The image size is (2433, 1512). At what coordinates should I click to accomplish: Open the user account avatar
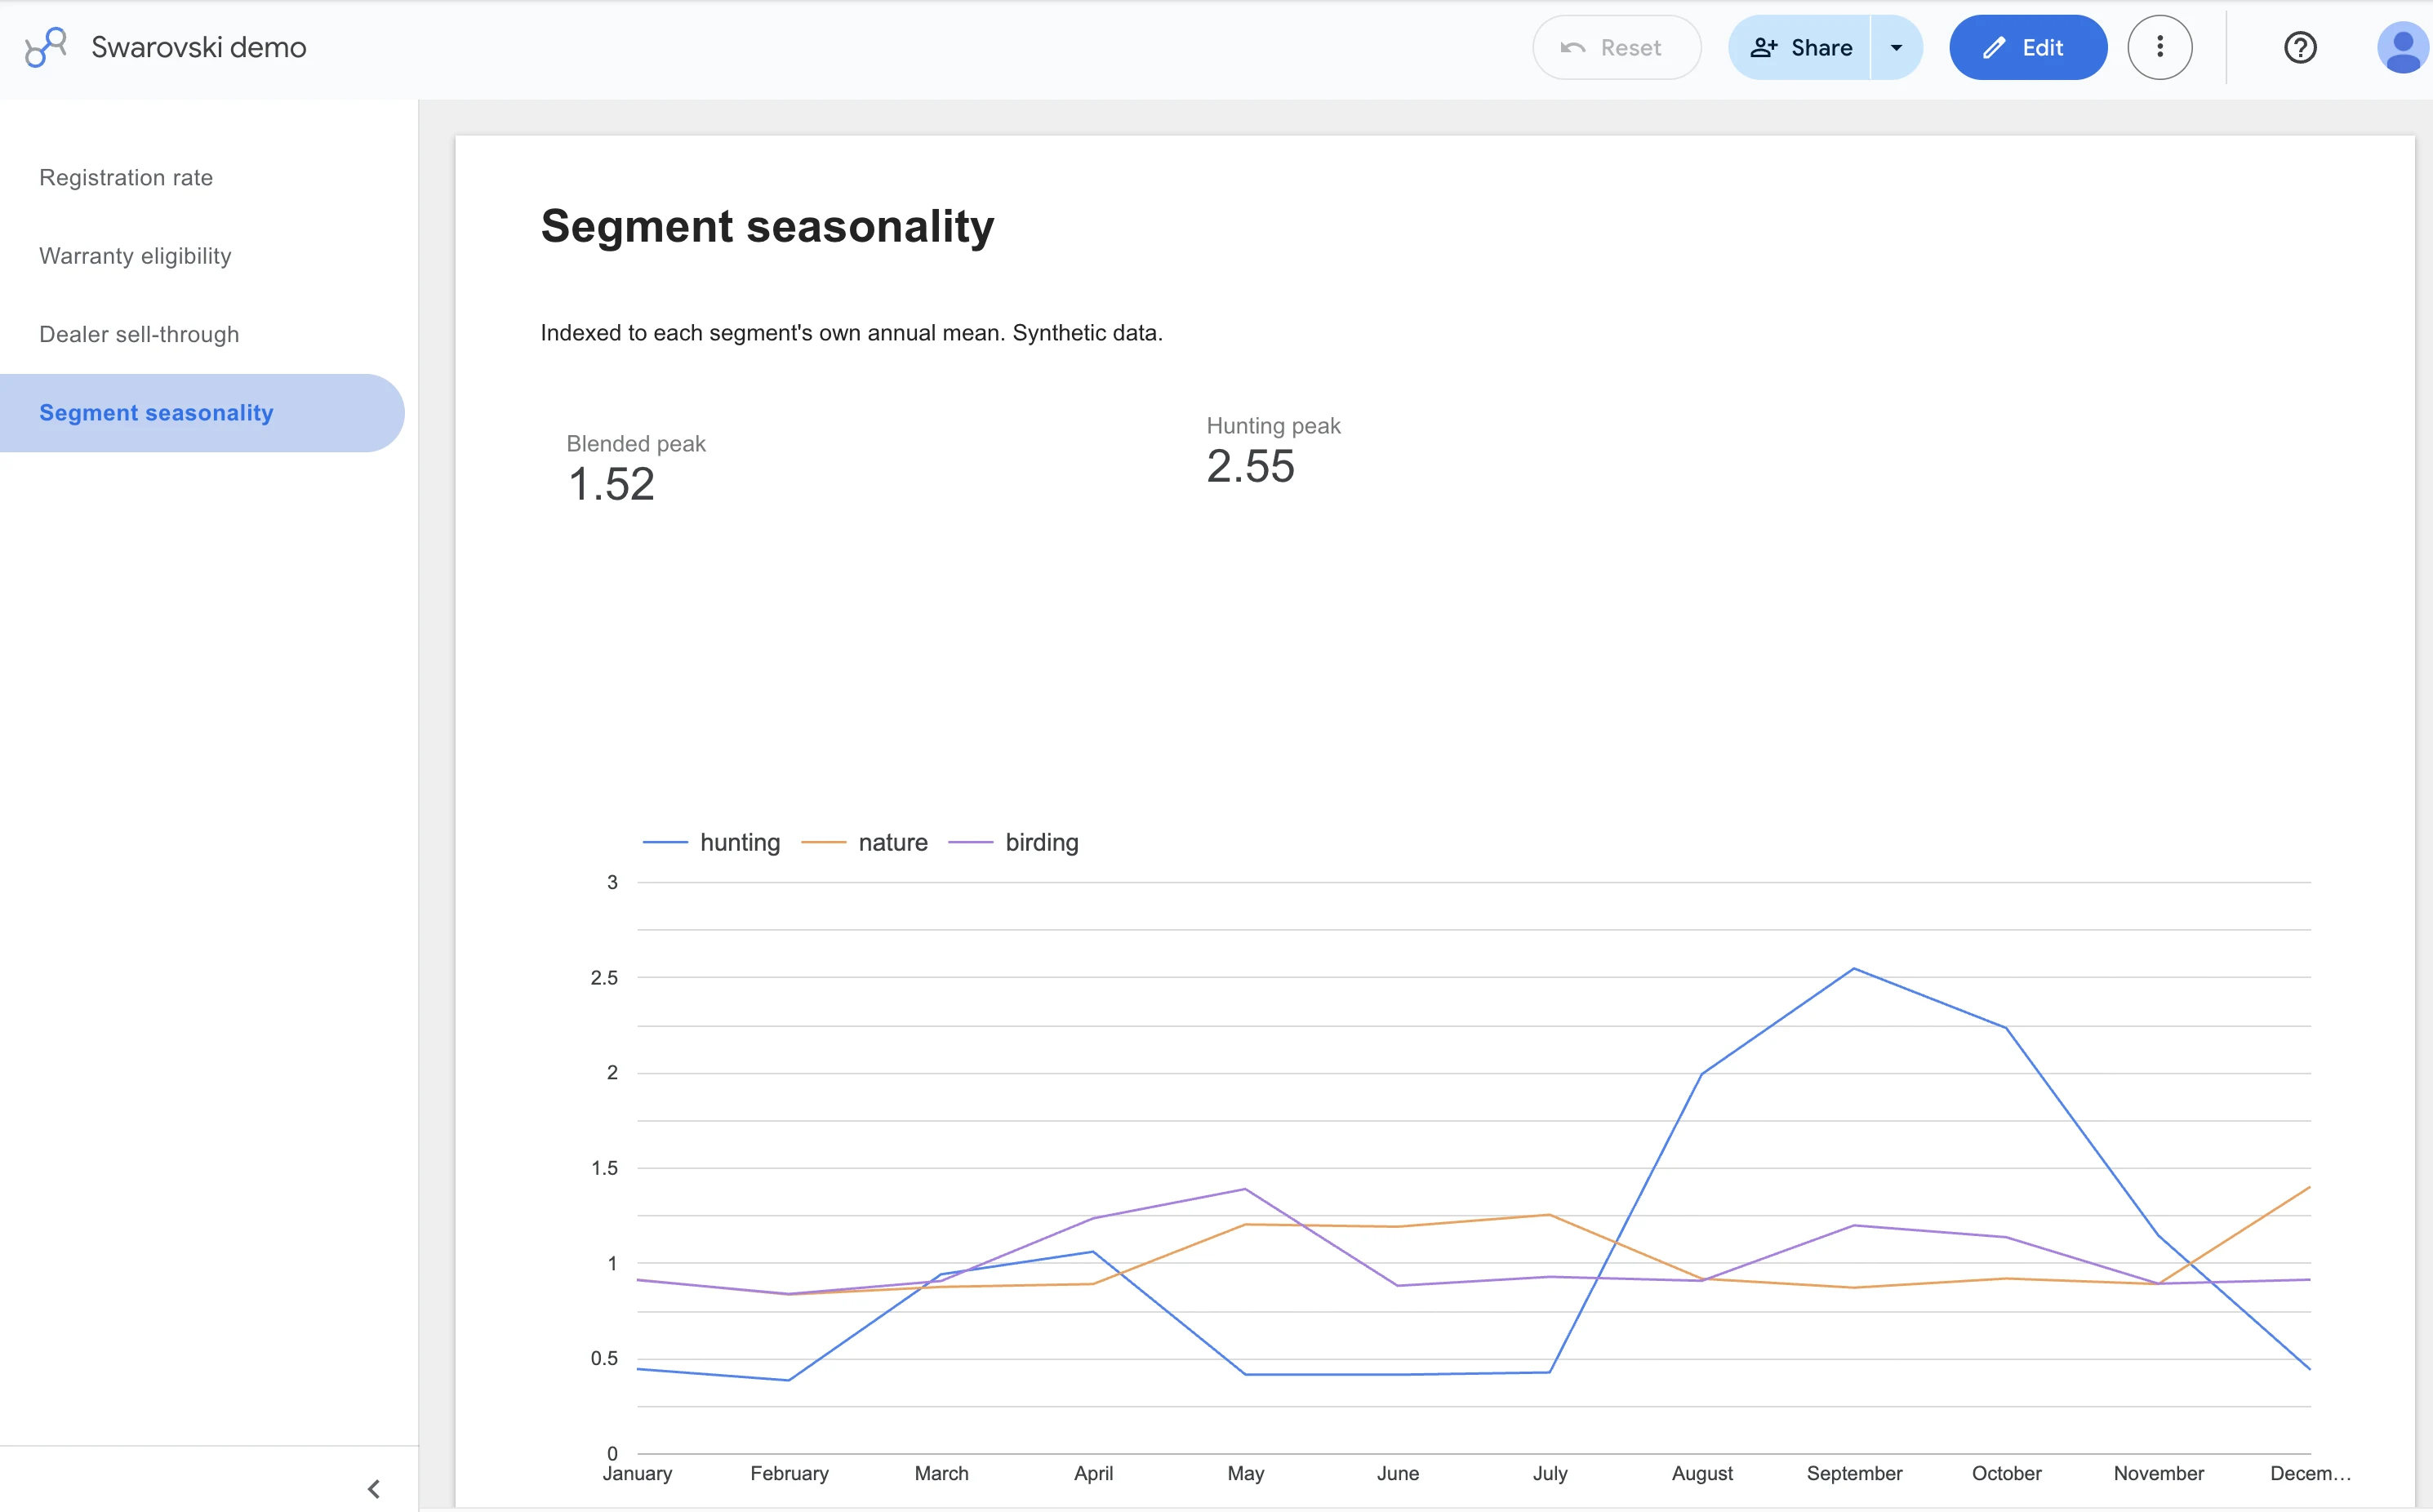(2402, 48)
